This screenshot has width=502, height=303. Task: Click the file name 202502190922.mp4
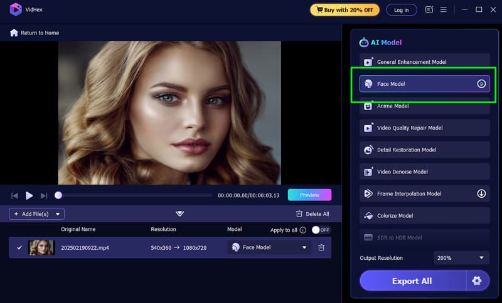tap(85, 248)
